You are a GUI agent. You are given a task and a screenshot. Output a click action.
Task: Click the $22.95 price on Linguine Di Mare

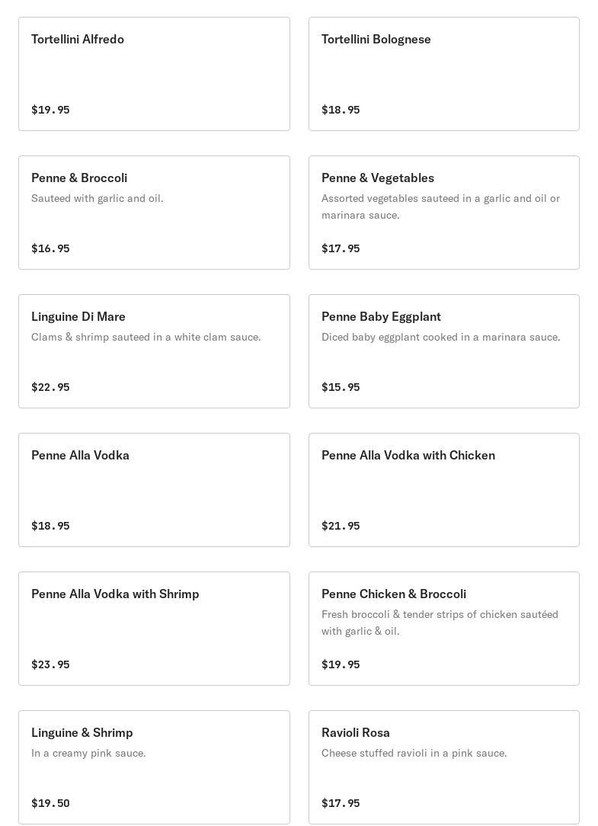(50, 387)
